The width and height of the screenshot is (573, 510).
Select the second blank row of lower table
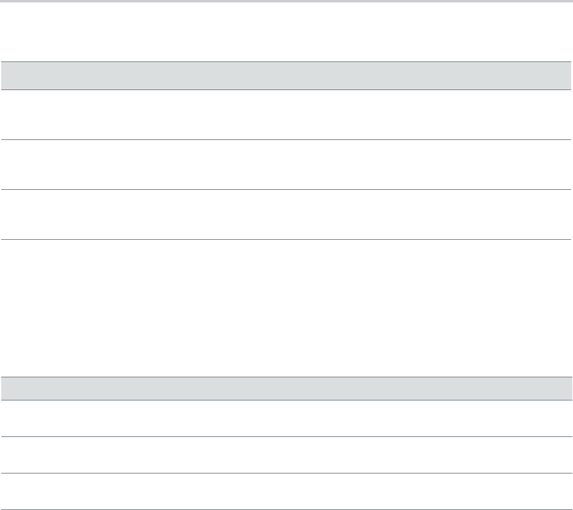pos(286,455)
